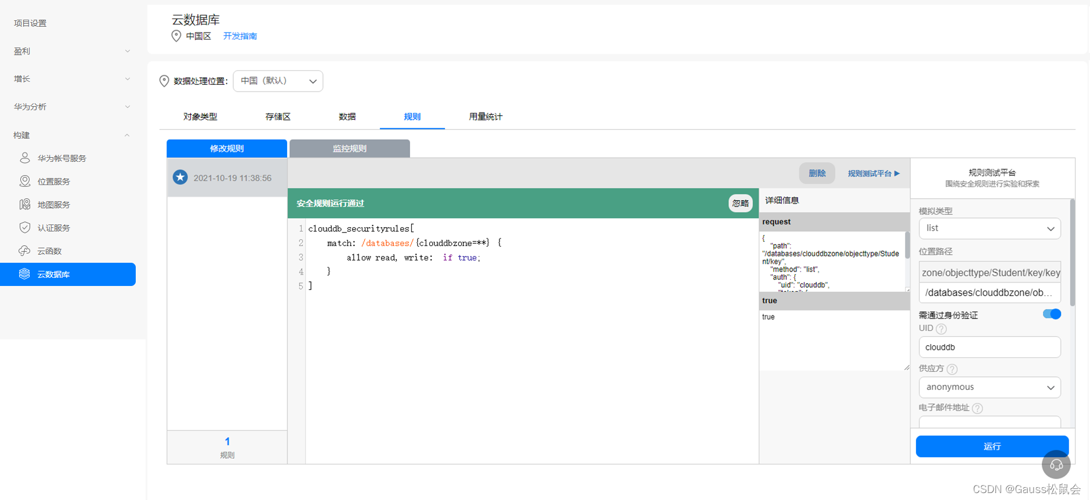This screenshot has width=1090, height=500.
Task: Select the 修改规则 tab
Action: [x=227, y=148]
